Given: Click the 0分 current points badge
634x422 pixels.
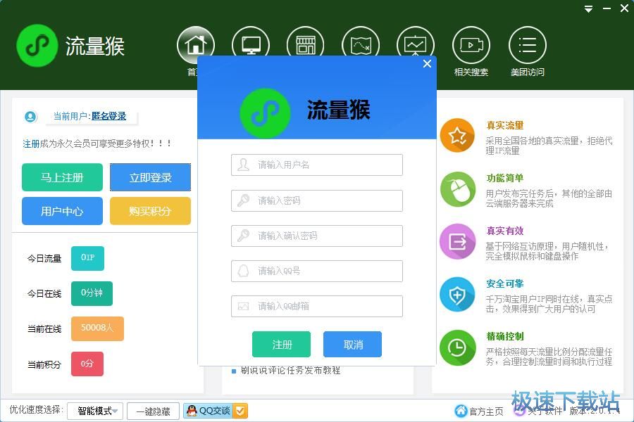Looking at the screenshot, I should tap(87, 364).
